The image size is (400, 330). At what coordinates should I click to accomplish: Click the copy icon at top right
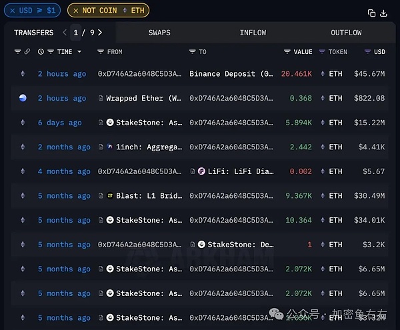371,13
